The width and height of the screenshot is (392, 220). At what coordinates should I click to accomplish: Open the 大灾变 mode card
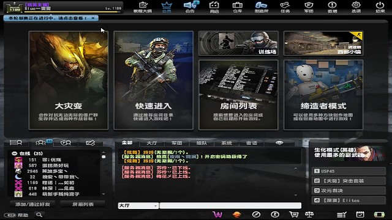coord(69,80)
